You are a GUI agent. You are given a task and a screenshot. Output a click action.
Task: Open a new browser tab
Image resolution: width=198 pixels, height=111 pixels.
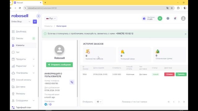pos(45,2)
